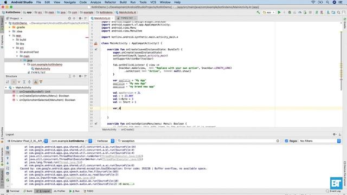
Task: Click the Apple menu icon
Action: click(x=5, y=2)
